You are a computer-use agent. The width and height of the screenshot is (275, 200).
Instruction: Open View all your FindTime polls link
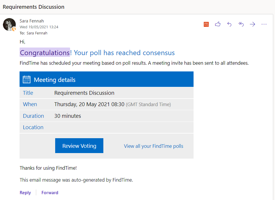[x=154, y=146]
